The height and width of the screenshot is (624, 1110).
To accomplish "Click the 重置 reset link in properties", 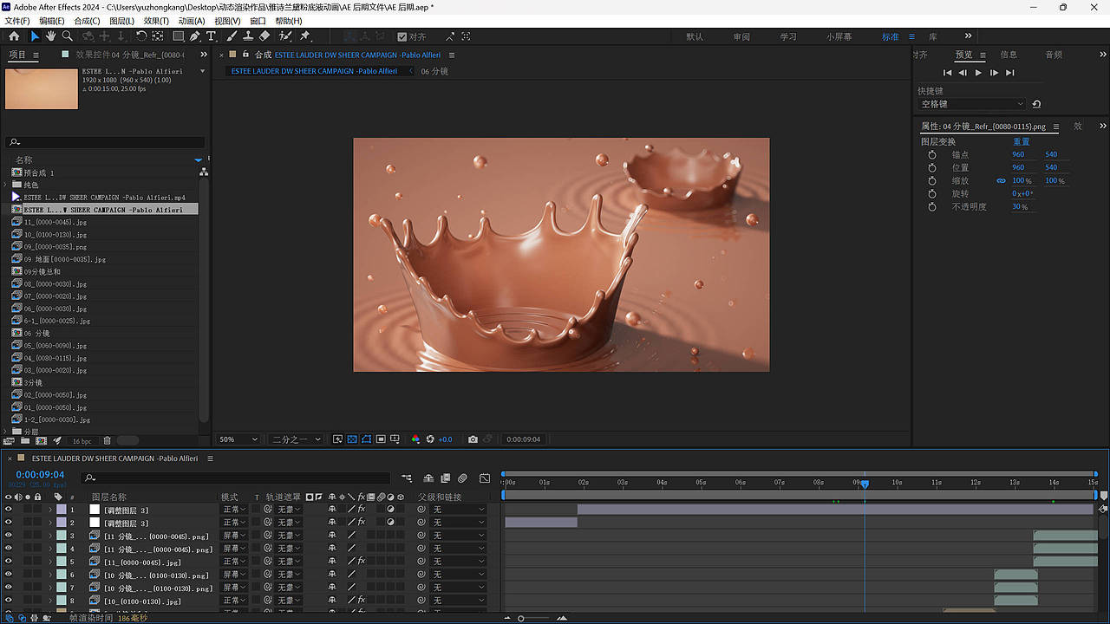I will (x=1022, y=141).
